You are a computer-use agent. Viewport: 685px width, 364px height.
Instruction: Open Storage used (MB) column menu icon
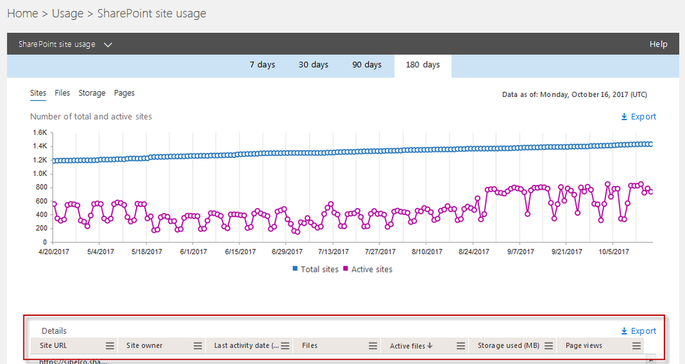[x=548, y=345]
